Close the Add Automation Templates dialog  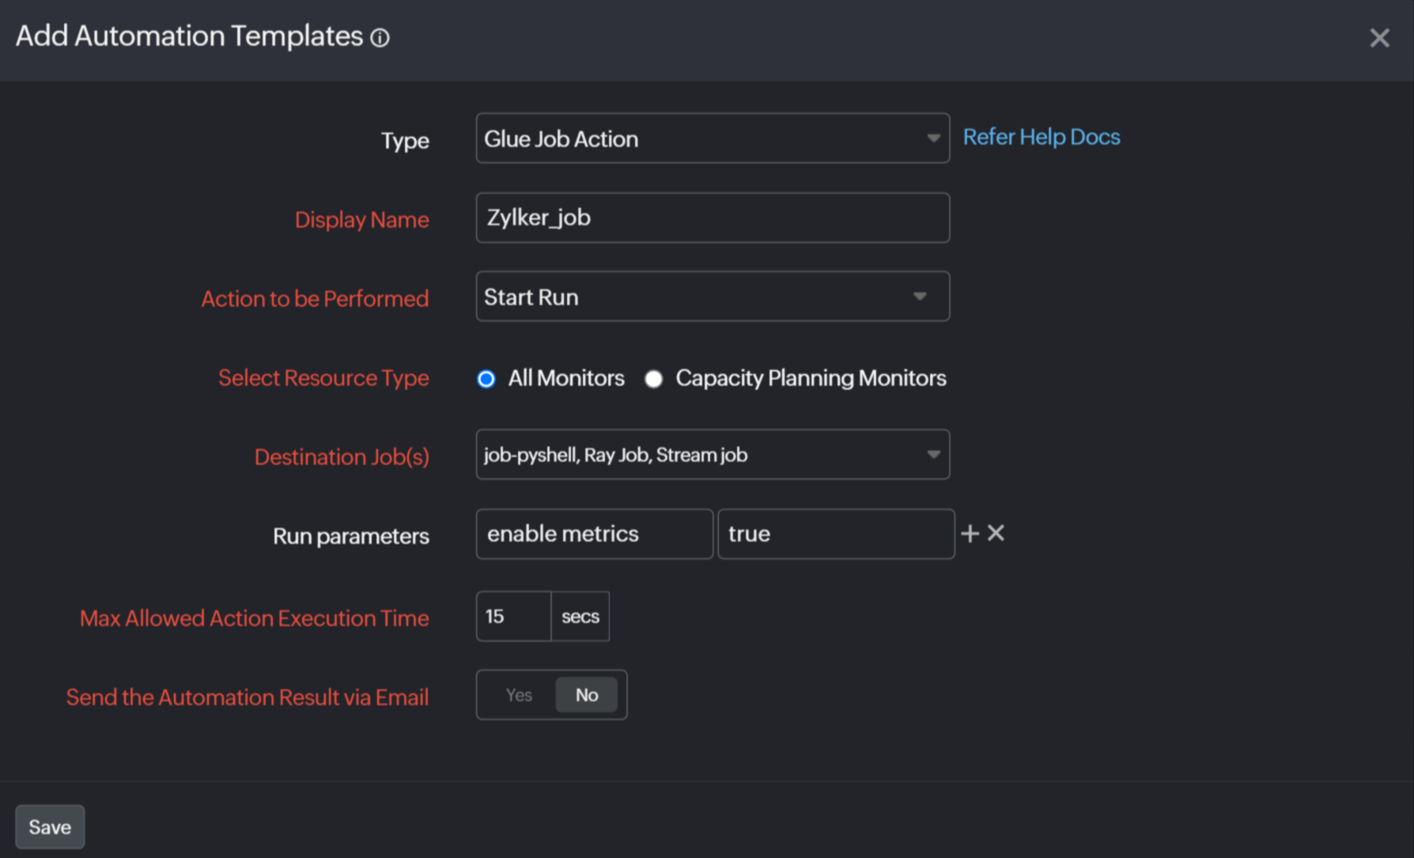[1379, 38]
